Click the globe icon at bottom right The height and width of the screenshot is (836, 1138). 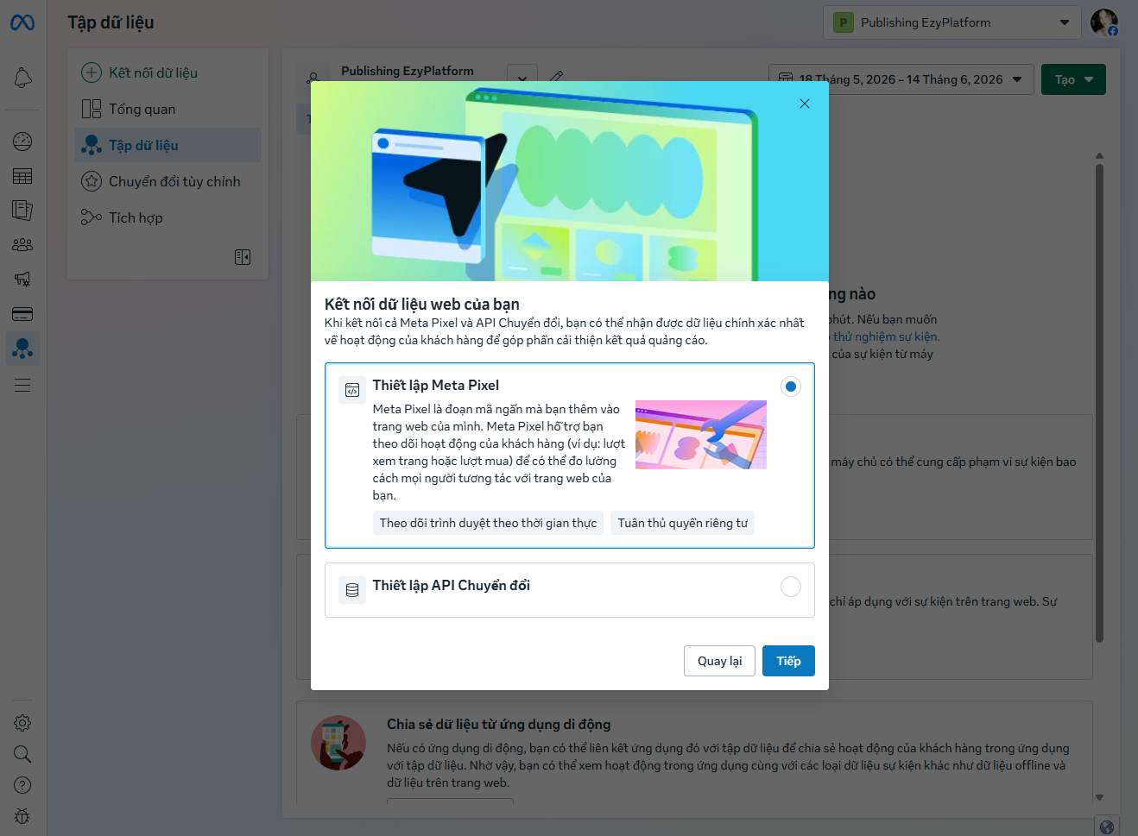pyautogui.click(x=1107, y=827)
